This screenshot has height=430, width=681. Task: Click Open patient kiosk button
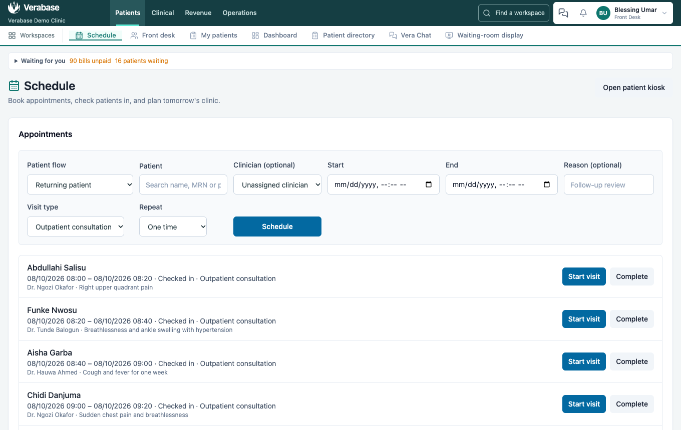(634, 87)
